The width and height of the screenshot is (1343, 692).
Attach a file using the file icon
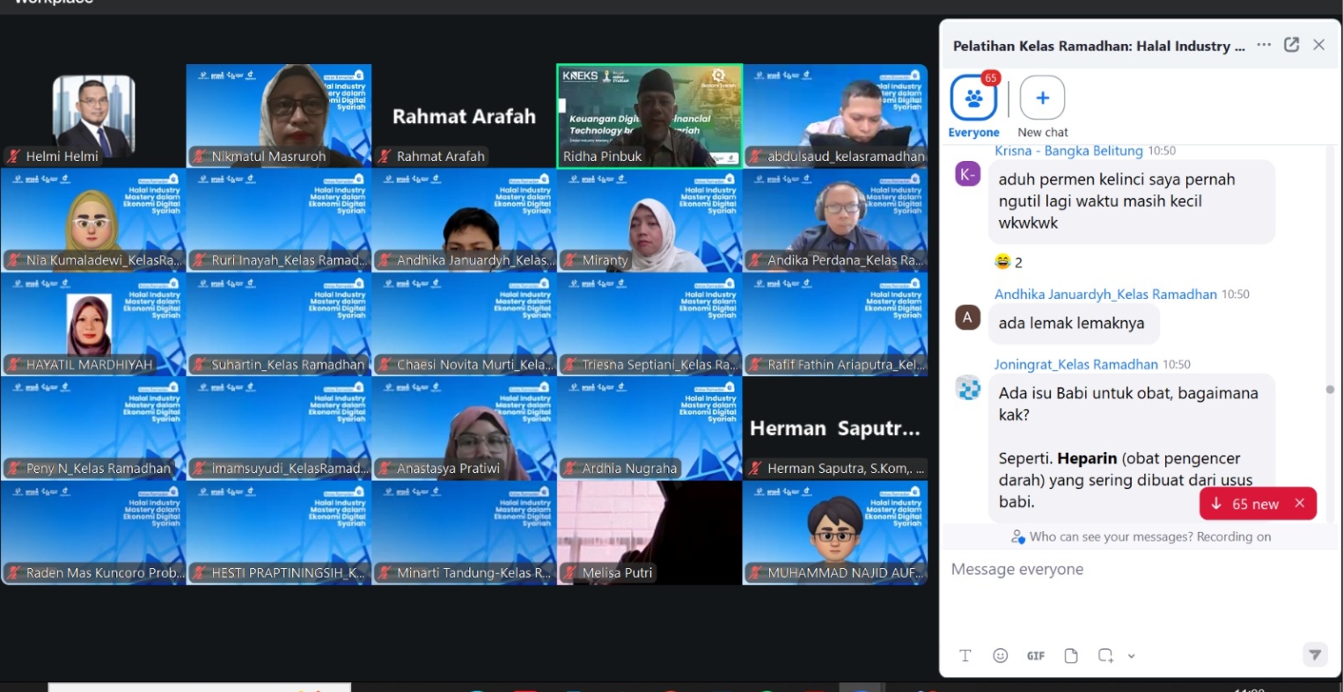tap(1071, 656)
